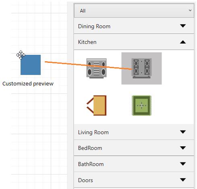Open the All category dropdown
The width and height of the screenshot is (197, 189).
(134, 10)
